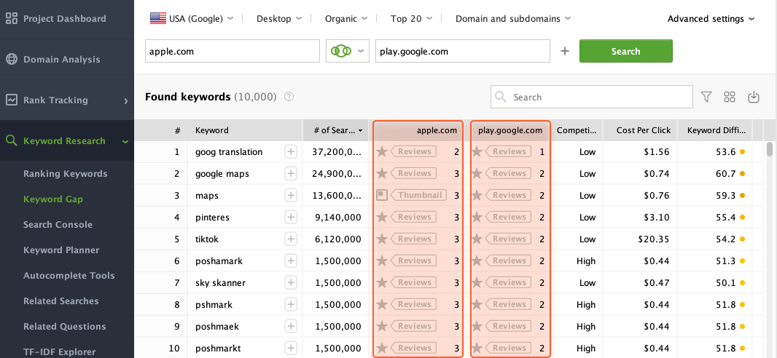Click the $20.35 cost per click value

(654, 239)
